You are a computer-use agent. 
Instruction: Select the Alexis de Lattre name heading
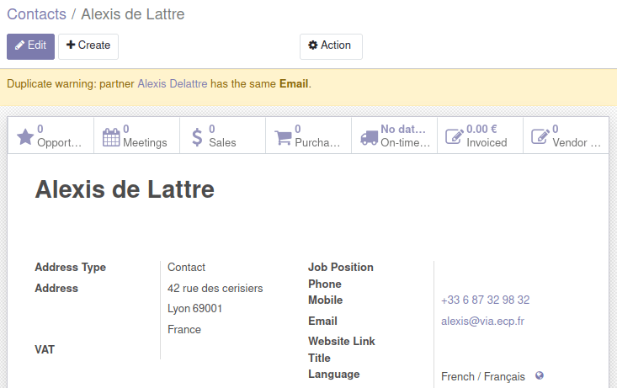125,189
